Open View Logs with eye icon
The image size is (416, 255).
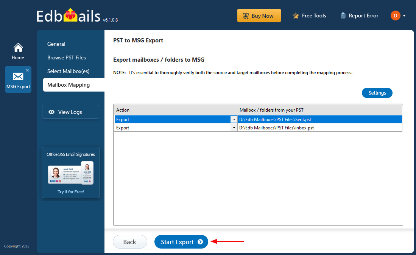pos(70,112)
